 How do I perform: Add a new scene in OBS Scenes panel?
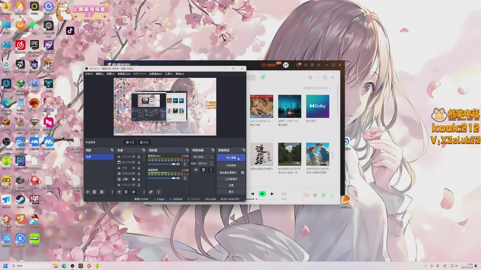coord(88,192)
